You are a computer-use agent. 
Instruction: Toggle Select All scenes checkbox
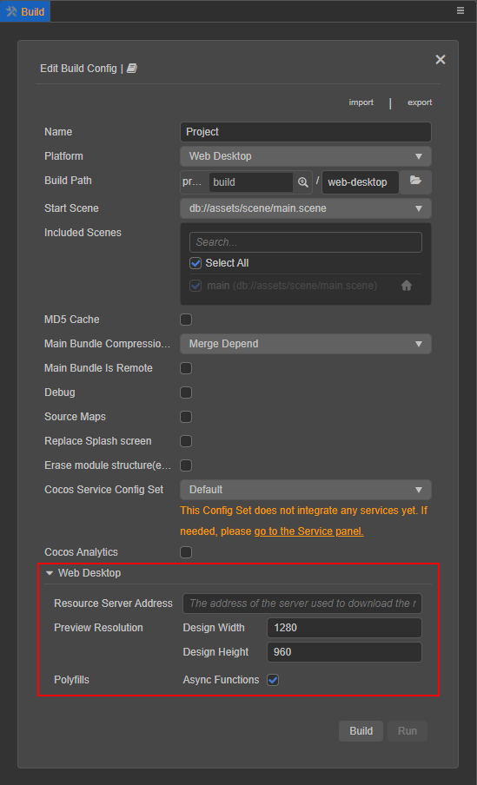[195, 263]
